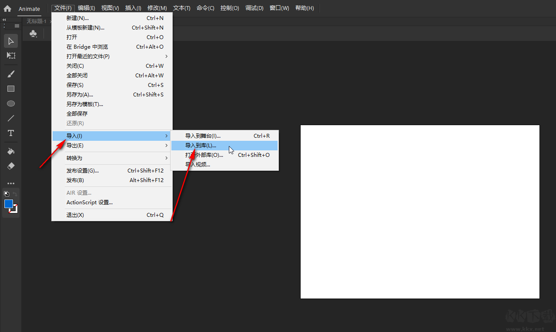556x332 pixels.
Task: Collapse the tools panel with double-arrow
Action: pos(4,19)
